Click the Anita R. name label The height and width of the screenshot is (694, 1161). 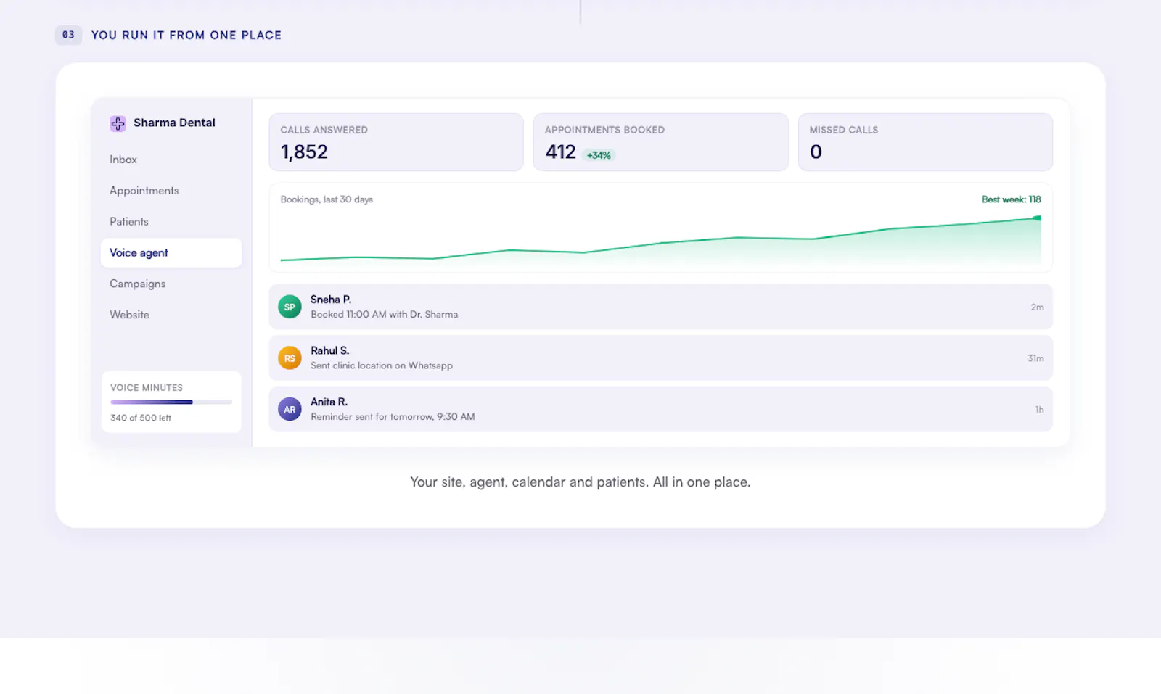(329, 402)
